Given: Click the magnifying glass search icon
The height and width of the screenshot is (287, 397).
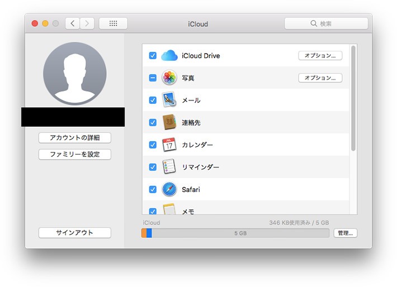Looking at the screenshot, I should pyautogui.click(x=314, y=23).
